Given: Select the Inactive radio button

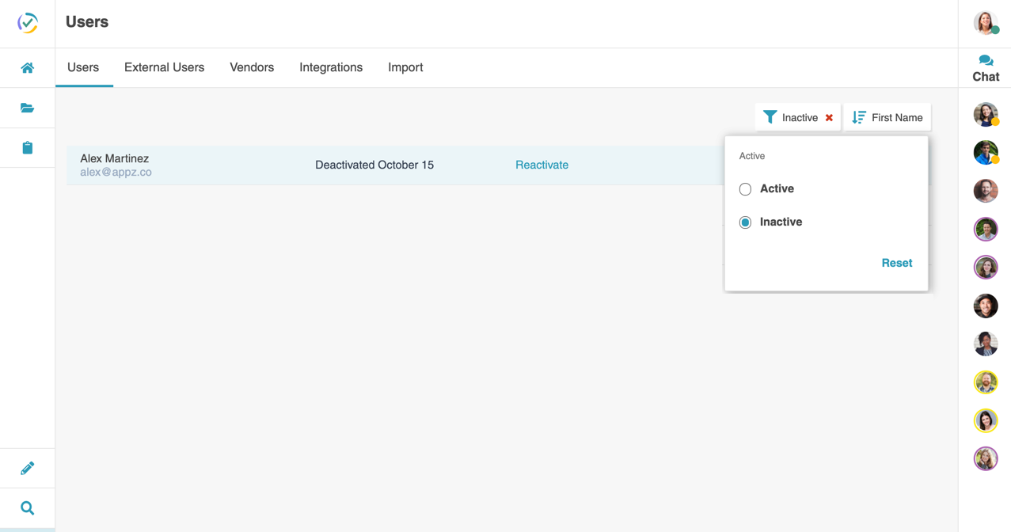Looking at the screenshot, I should 745,222.
